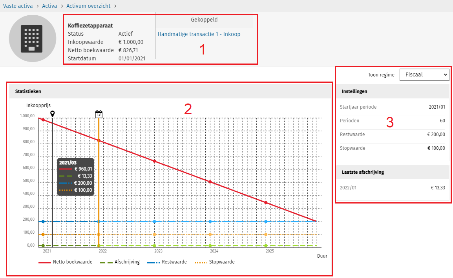Viewport: 453px width, 278px height.
Task: Go to Vaste activa breadcrumb
Action: pyautogui.click(x=18, y=6)
